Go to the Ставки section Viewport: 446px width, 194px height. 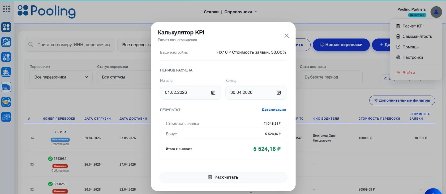211,12
